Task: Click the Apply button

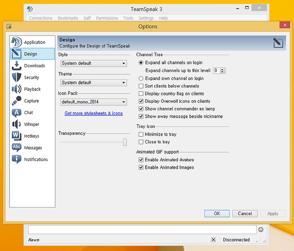Action: tap(273, 214)
